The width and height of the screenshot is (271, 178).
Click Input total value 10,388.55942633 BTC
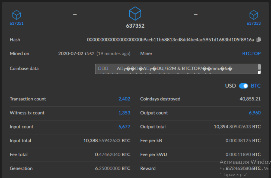[107, 140]
